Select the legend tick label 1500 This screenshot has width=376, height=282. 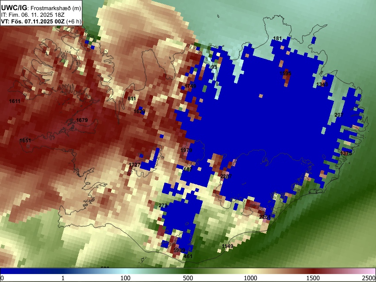click(x=313, y=278)
